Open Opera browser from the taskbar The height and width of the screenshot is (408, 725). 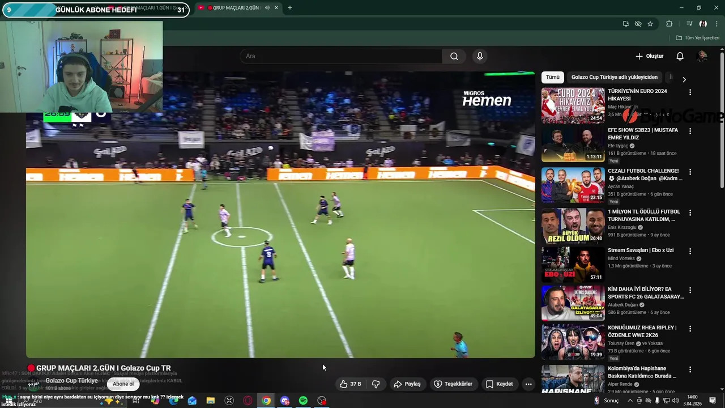pos(248,401)
